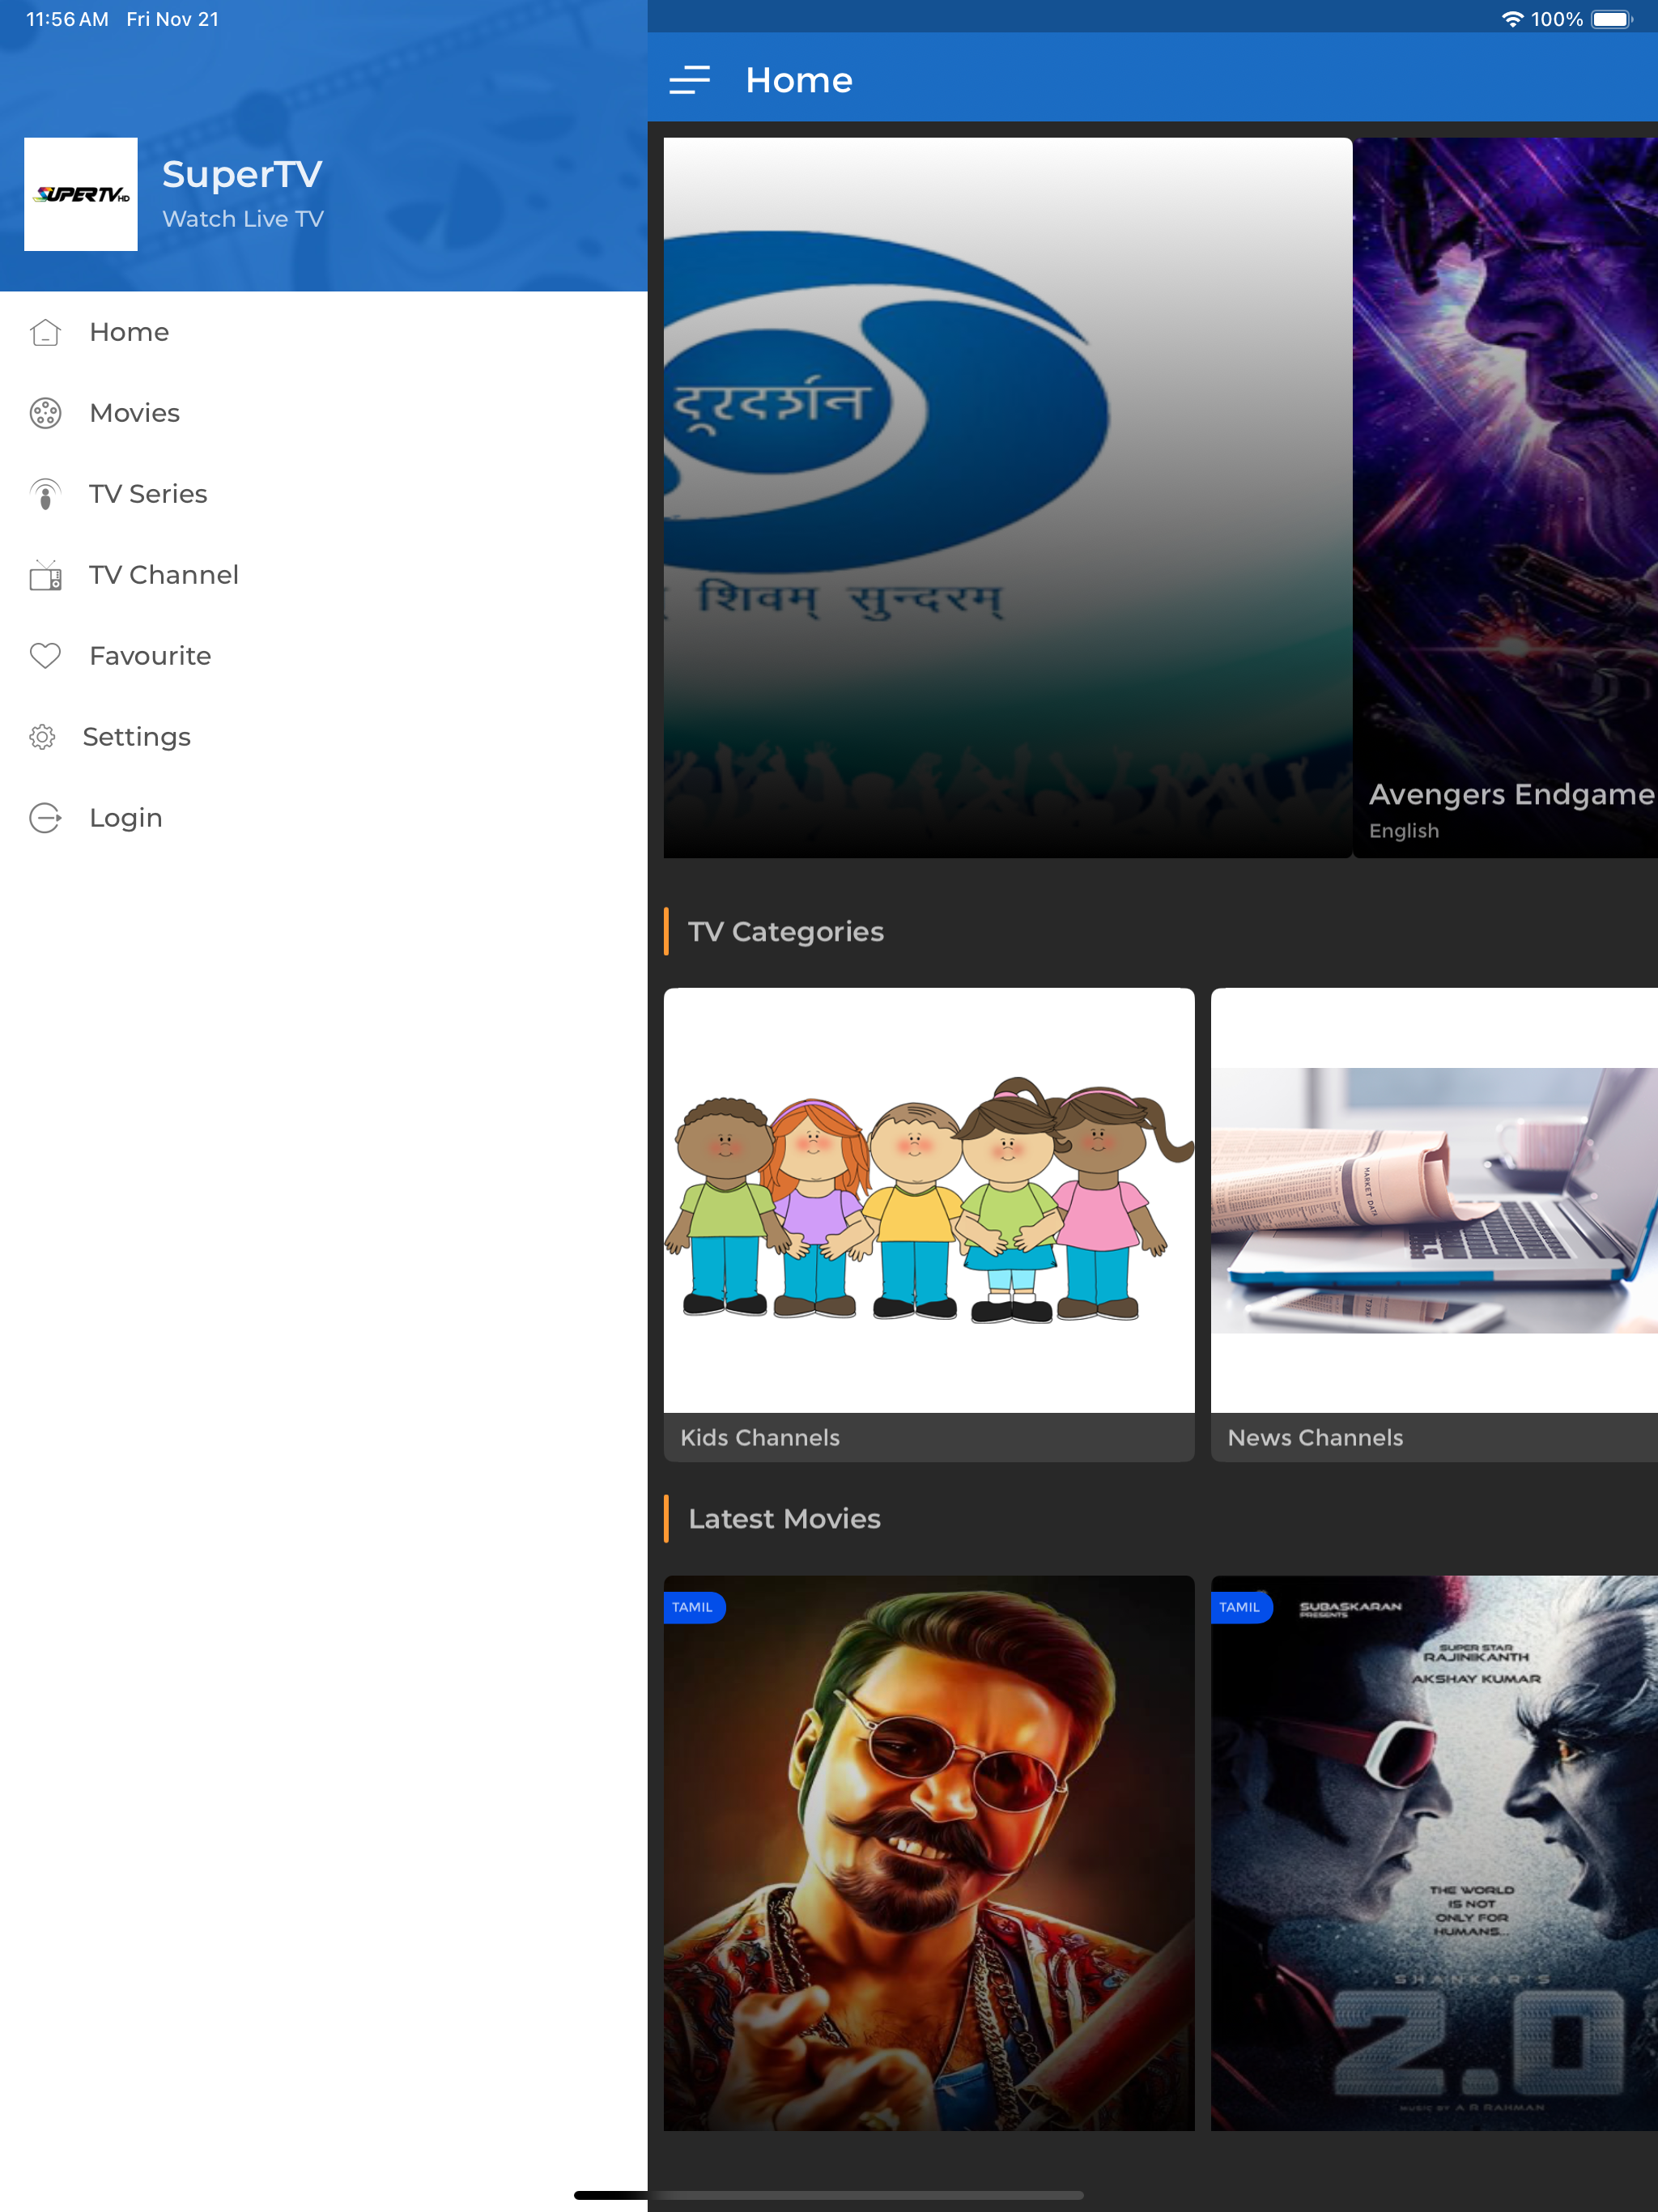Tap the SuperTV logo image
Screen dimensions: 1658x2212
81,194
